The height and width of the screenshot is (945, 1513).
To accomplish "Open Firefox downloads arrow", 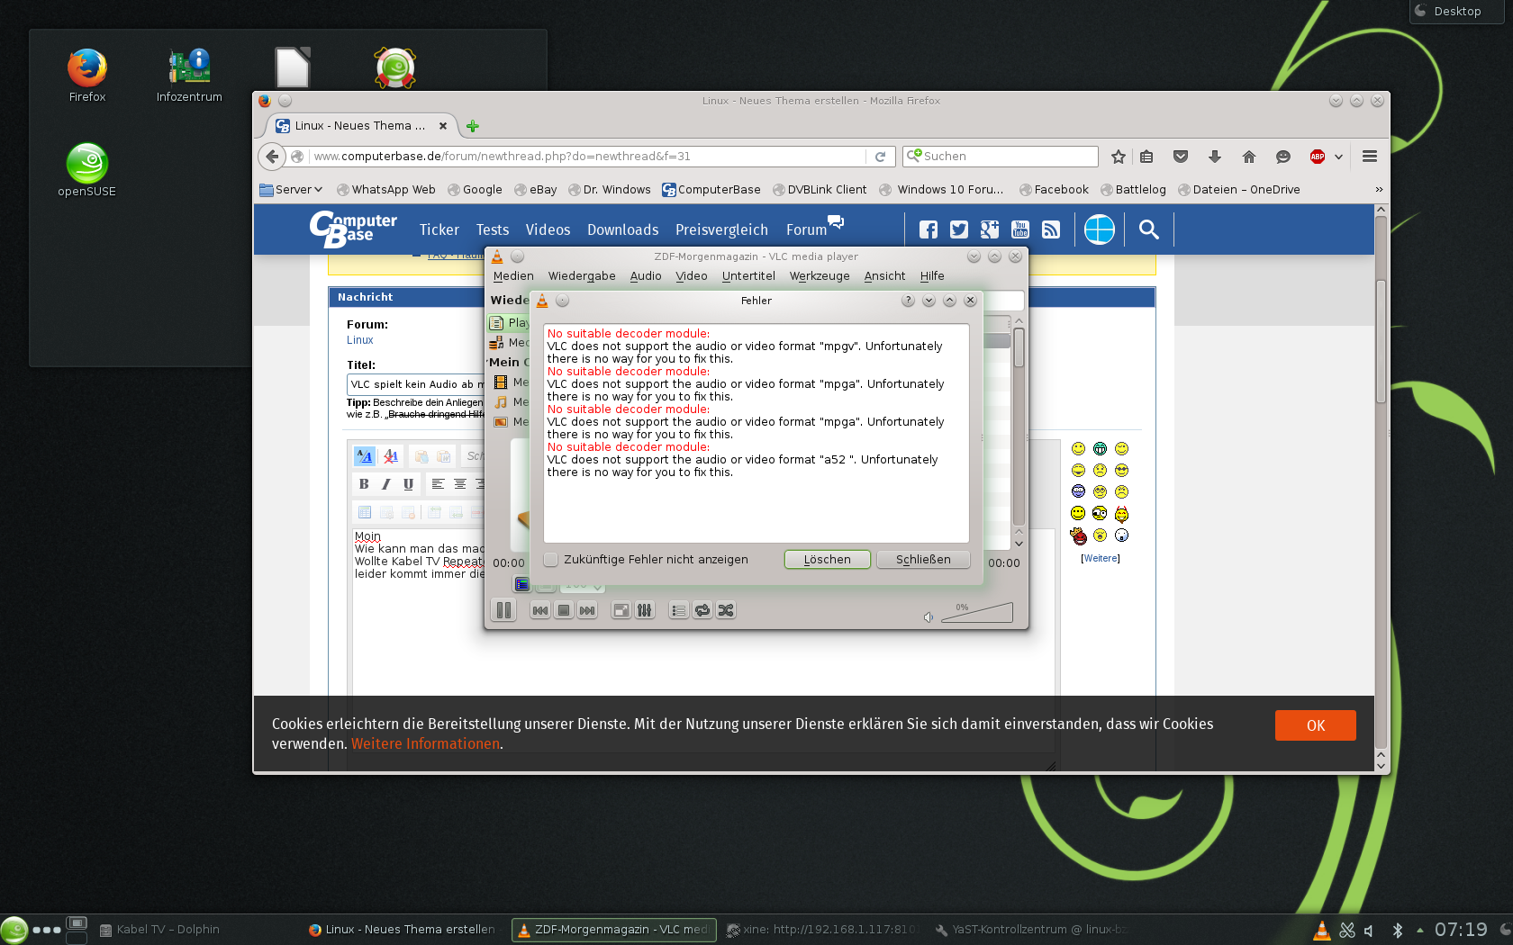I will click(1215, 157).
